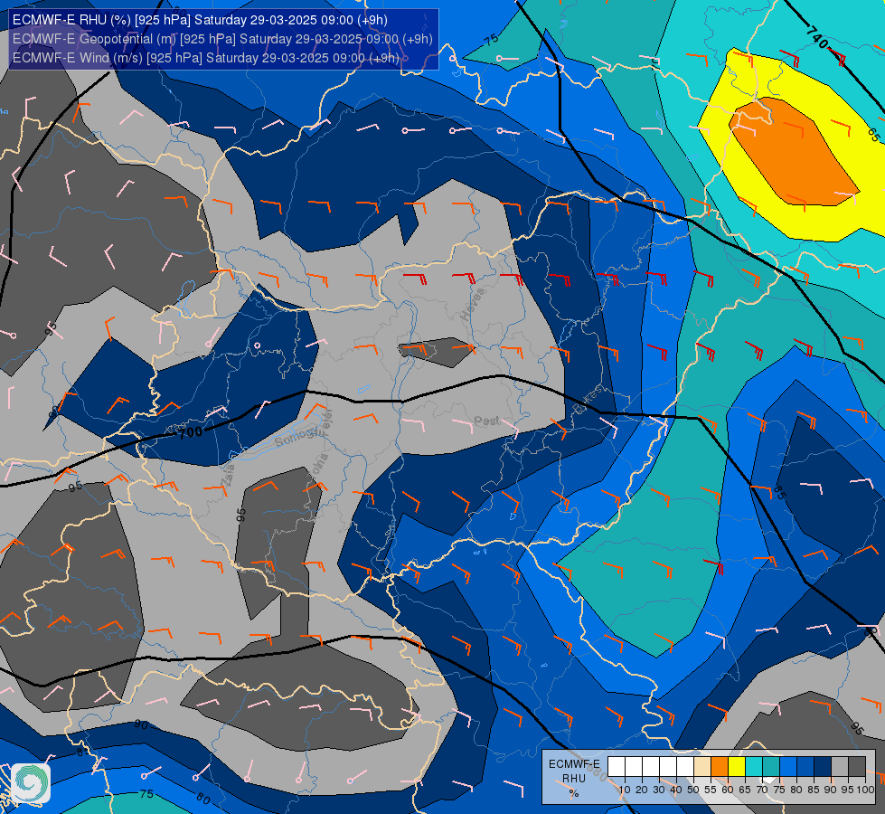Click the '30' tick label in legend
The height and width of the screenshot is (814, 885).
[x=659, y=790]
